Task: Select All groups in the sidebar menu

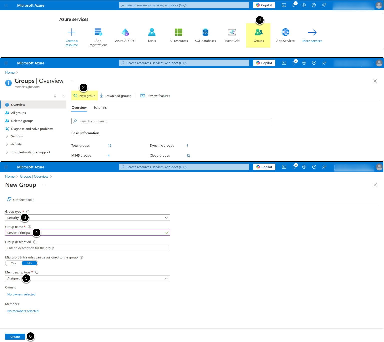Action: click(x=18, y=113)
